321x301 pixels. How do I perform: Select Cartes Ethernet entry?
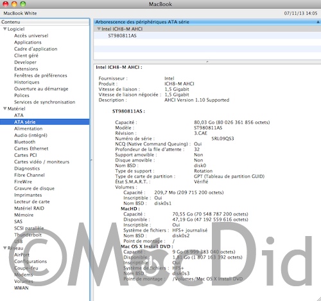(x=31, y=149)
